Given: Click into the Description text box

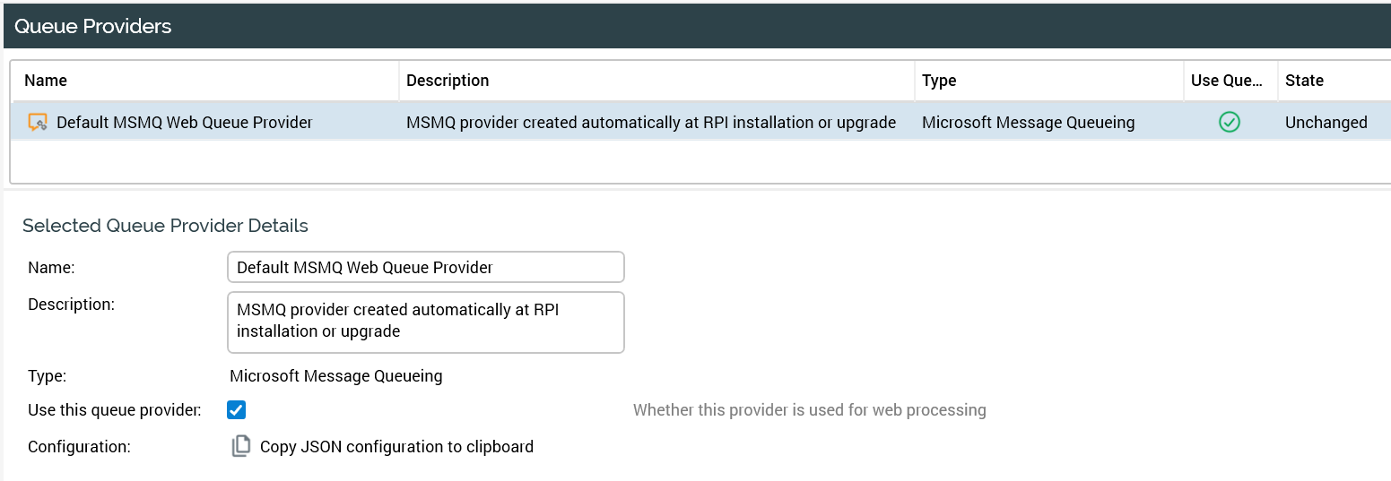Looking at the screenshot, I should 426,321.
